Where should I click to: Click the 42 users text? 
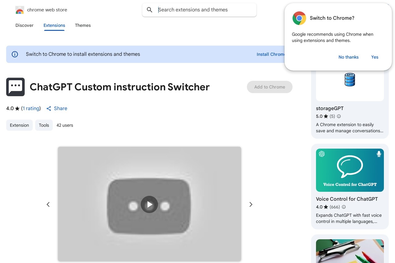coord(65,125)
